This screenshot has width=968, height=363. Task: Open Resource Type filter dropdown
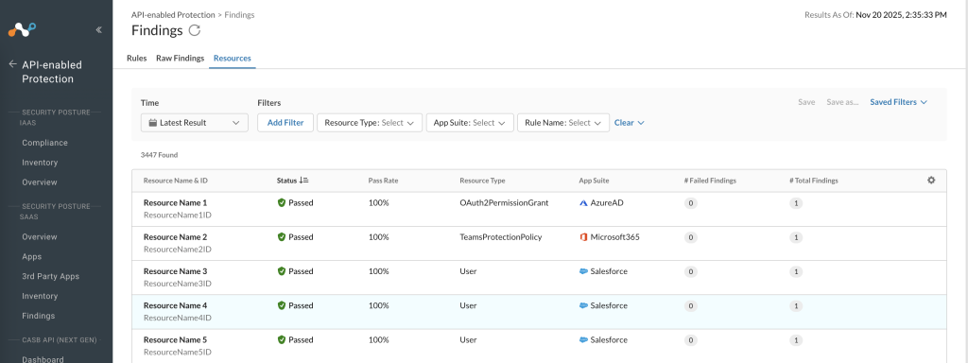click(x=370, y=123)
